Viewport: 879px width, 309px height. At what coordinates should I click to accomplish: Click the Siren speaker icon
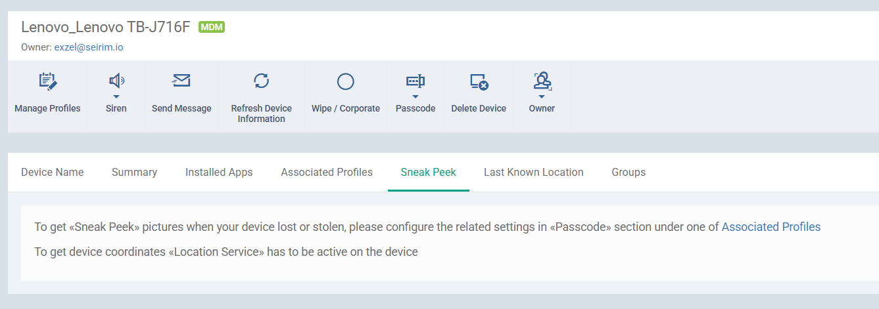[x=116, y=81]
